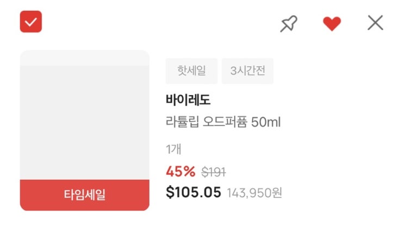This screenshot has width=404, height=226.
Task: Click the red heart favorite icon
Action: pos(332,23)
